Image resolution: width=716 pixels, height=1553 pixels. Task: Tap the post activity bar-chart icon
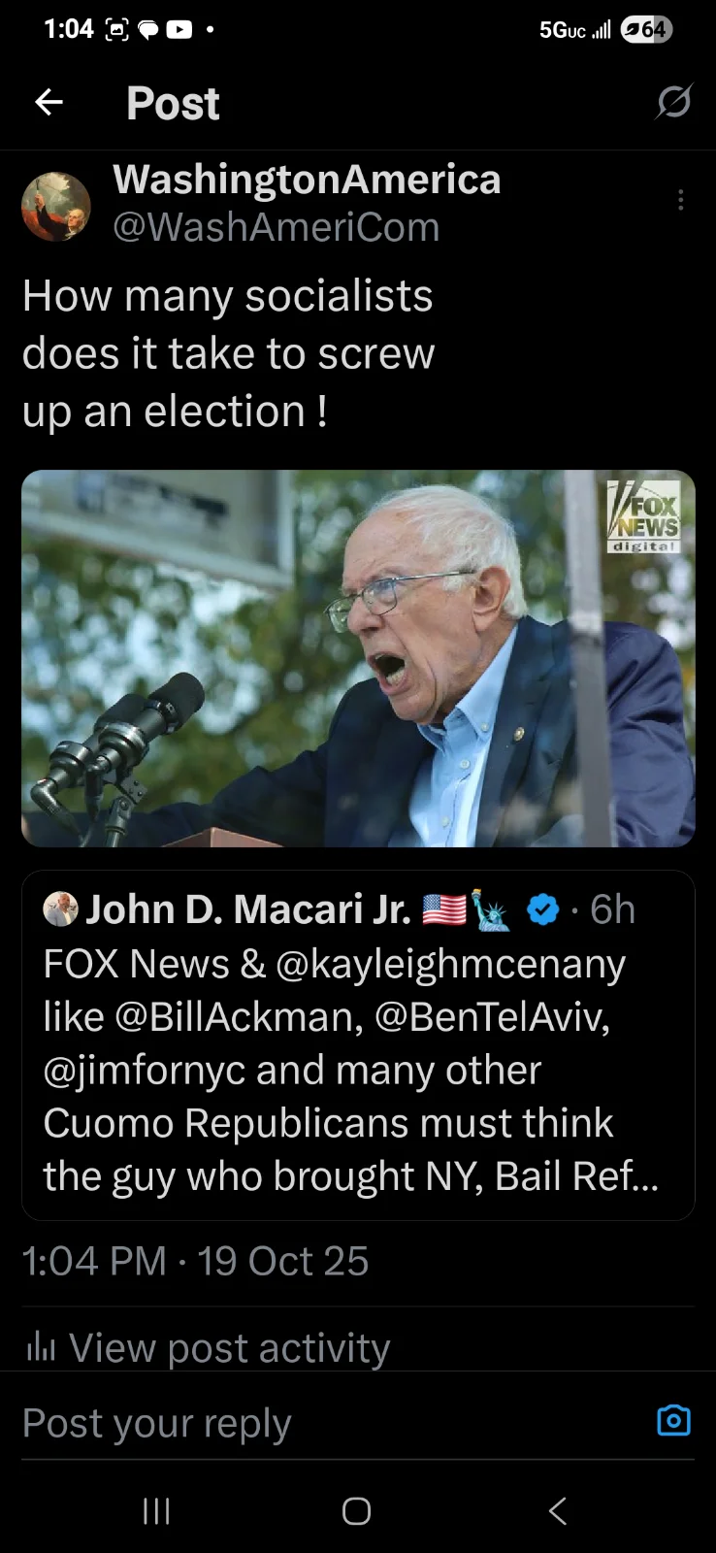(x=40, y=1346)
